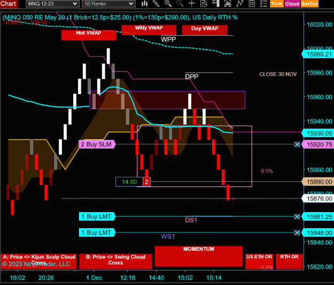Select the 1 Buy LMT label above WS1
The width and height of the screenshot is (334, 285).
coord(97,233)
